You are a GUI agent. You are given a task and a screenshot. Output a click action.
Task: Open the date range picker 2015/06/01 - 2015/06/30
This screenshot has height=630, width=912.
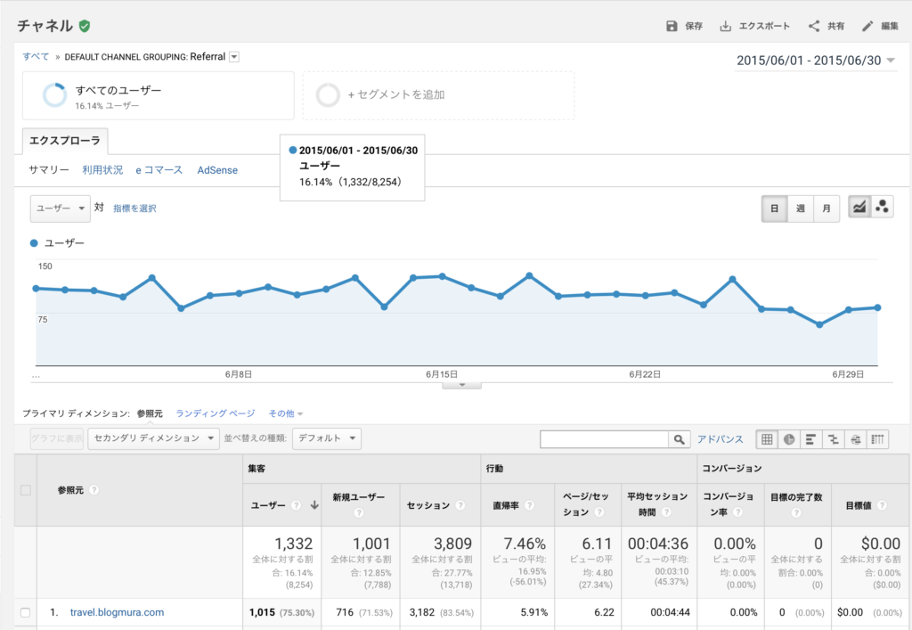tap(816, 61)
